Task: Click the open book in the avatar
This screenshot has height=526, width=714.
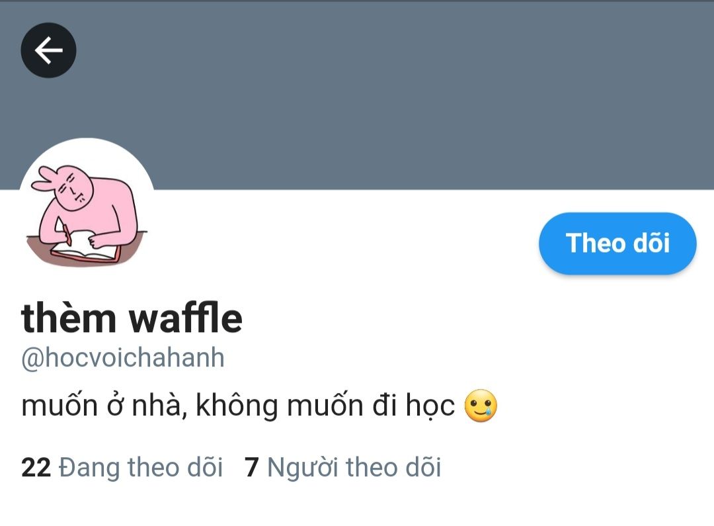Action: (x=85, y=247)
